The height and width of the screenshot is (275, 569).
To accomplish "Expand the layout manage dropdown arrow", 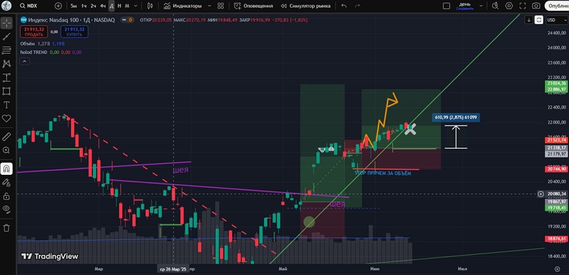I will (x=481, y=6).
